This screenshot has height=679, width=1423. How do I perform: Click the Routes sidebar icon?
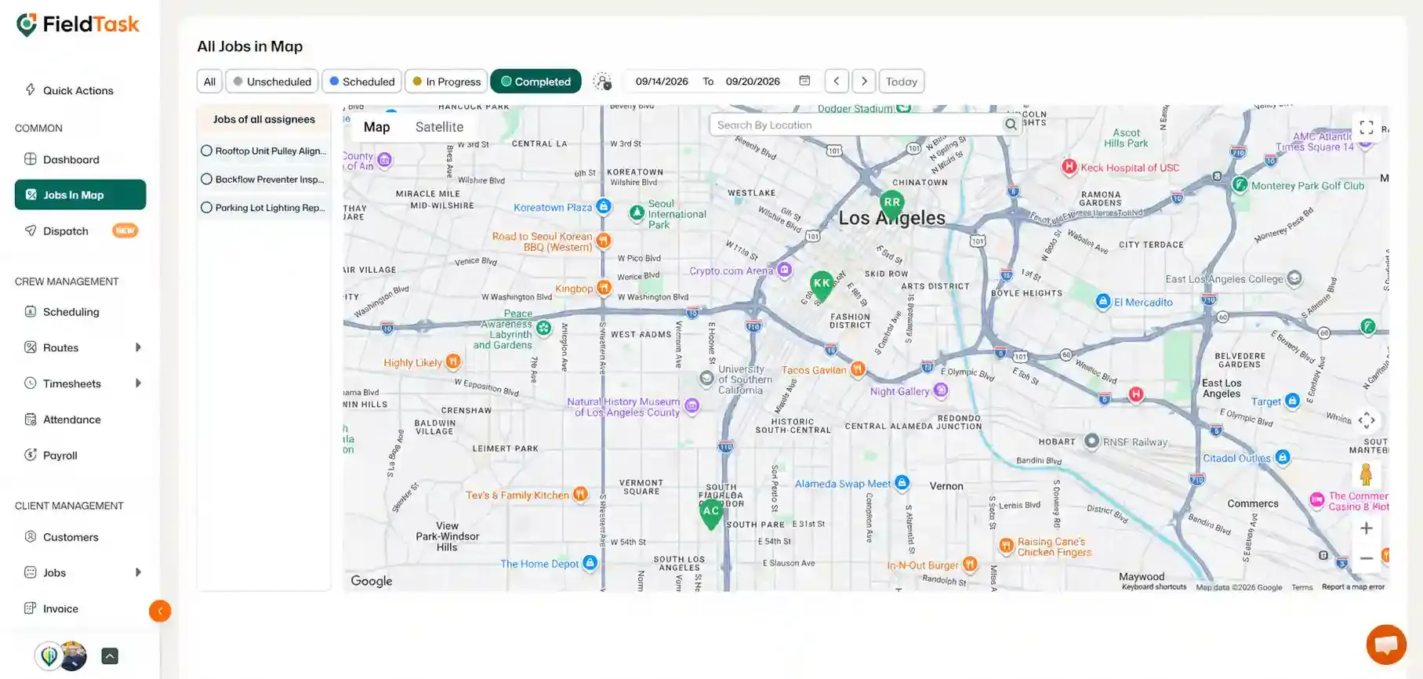(31, 347)
